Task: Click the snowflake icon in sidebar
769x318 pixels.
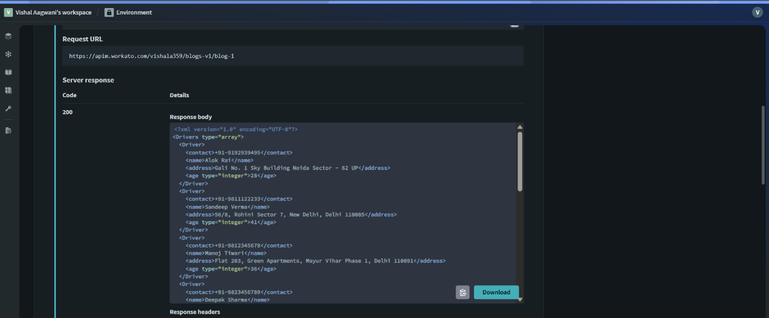Action: tap(8, 54)
